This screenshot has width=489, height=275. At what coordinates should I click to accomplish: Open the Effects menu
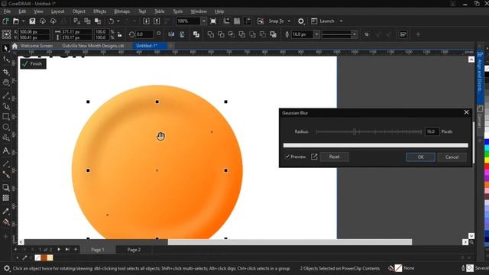point(99,11)
